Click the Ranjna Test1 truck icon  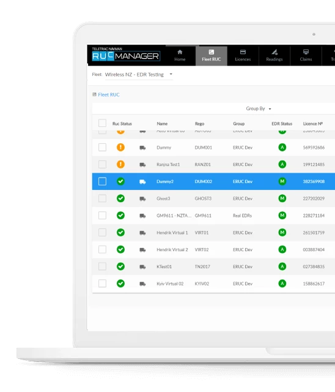[142, 165]
